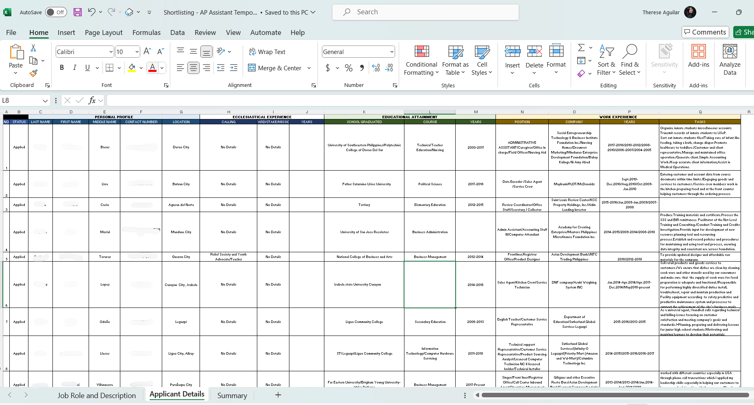Open Format as Table dropdown
Viewport: 754px width, 405px height.
[455, 60]
